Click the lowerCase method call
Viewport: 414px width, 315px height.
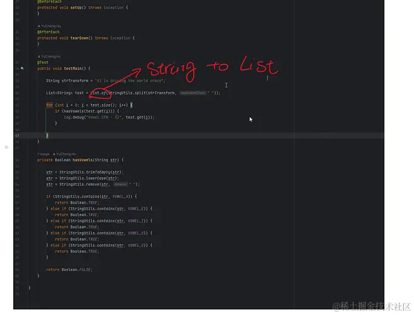pos(96,178)
